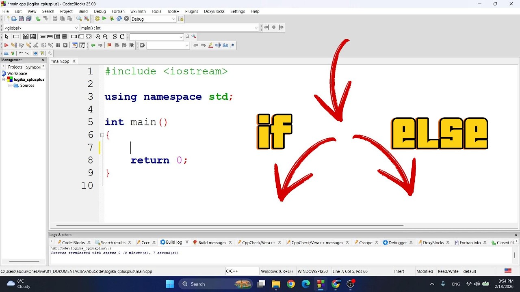Click the Build gear icon
This screenshot has height=292, width=520.
tap(97, 19)
